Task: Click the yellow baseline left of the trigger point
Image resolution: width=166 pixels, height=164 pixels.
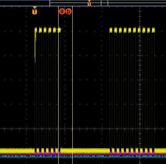Action: [17, 151]
